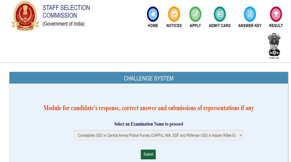Click the CHALLENGE SYSTEM header bar
Image resolution: width=291 pixels, height=162 pixels.
coord(148,78)
